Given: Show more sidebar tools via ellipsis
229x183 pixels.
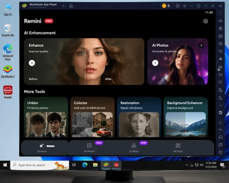Looking at the screenshot, I should [221, 105].
